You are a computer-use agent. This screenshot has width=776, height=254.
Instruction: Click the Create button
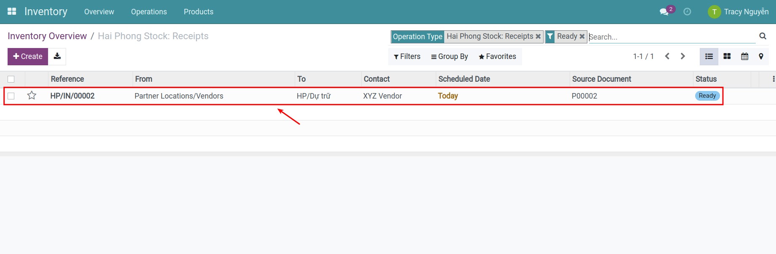28,56
